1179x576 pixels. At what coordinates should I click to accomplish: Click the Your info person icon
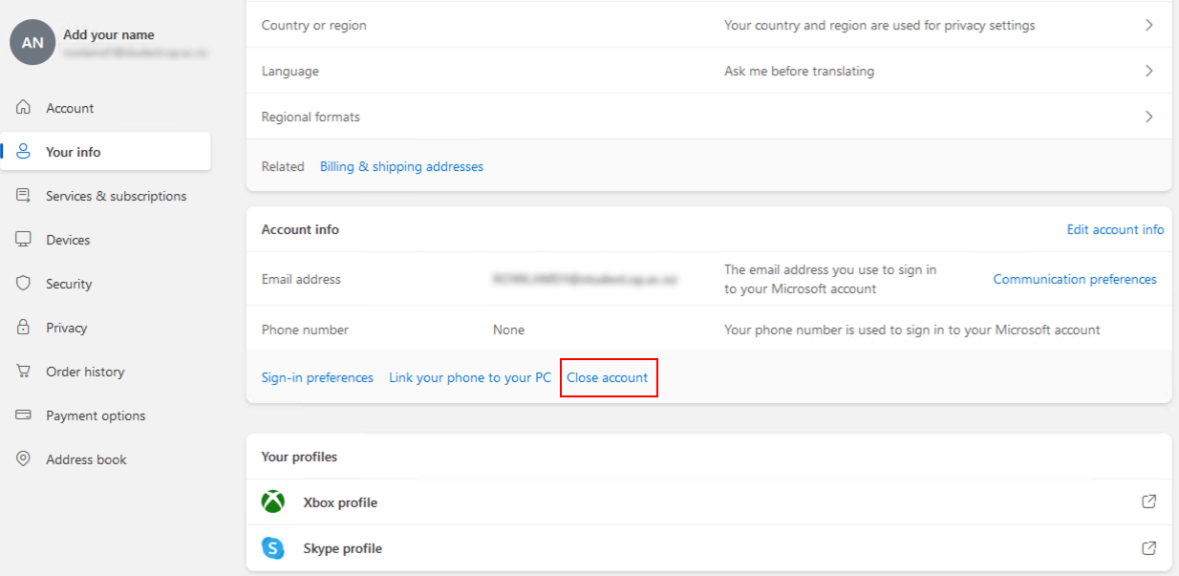pos(24,152)
